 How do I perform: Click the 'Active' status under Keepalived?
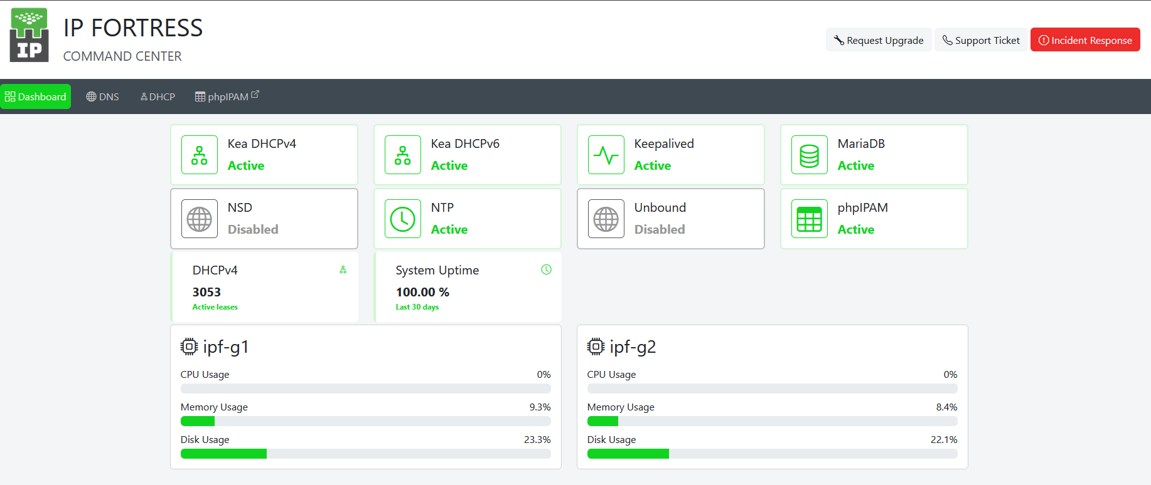click(653, 165)
